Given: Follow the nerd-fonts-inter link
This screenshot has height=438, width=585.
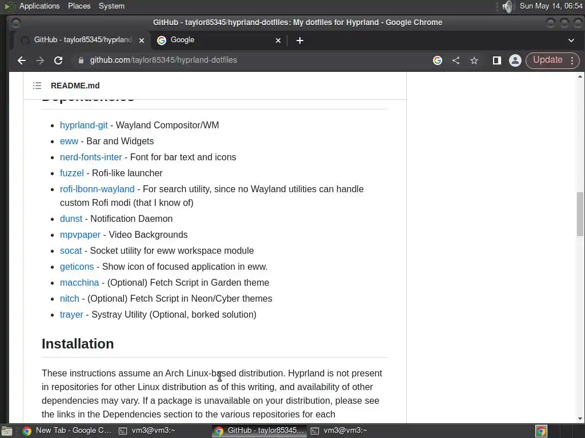Looking at the screenshot, I should 91,157.
